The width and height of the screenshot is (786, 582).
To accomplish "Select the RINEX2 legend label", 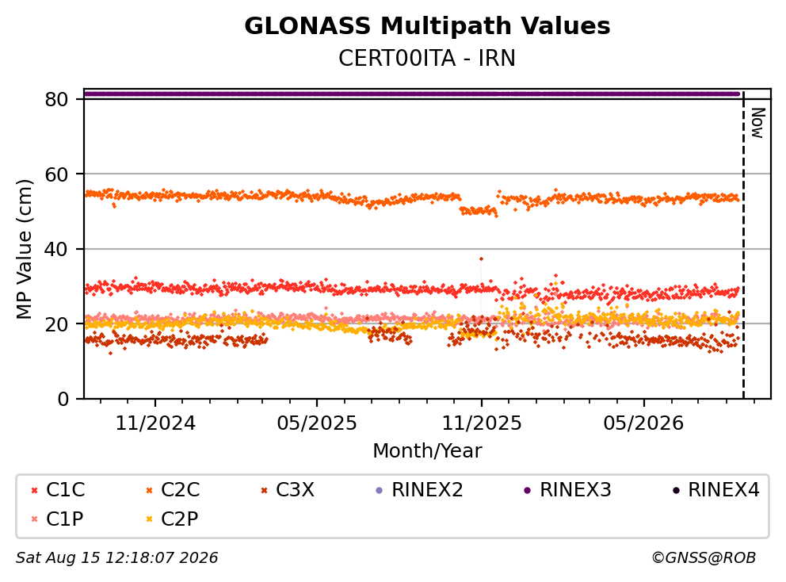I will (427, 490).
